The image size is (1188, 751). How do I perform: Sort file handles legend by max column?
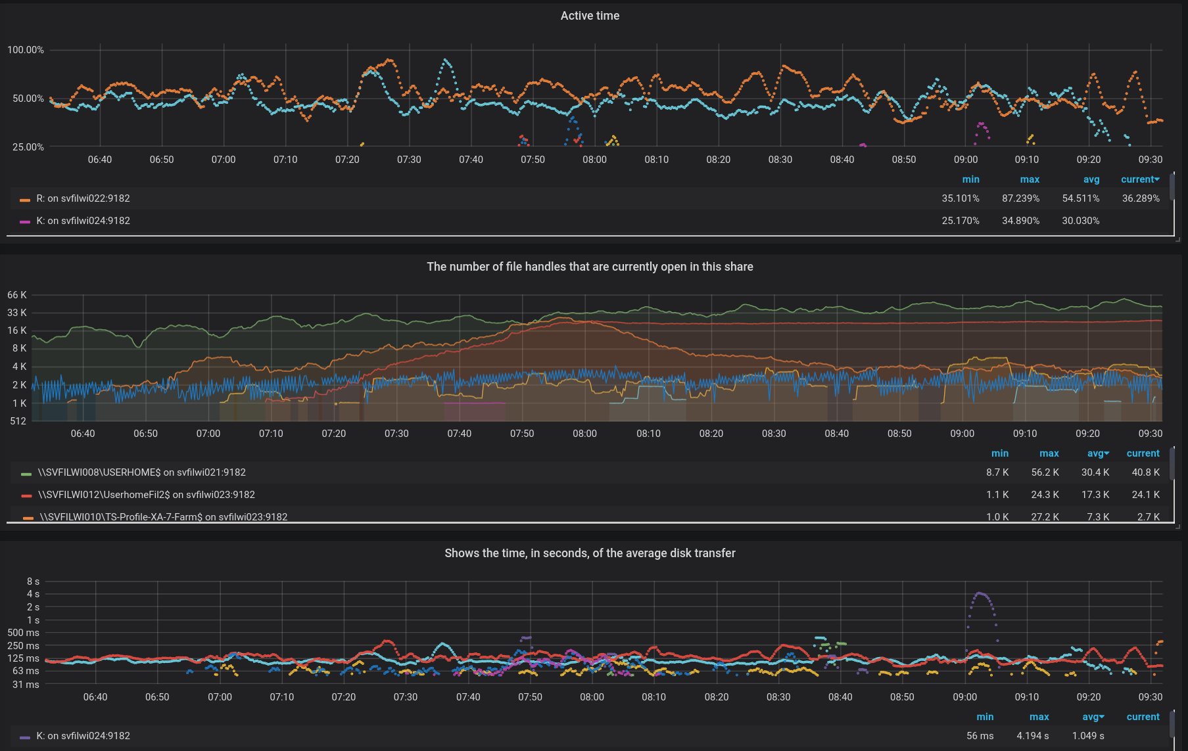1049,453
